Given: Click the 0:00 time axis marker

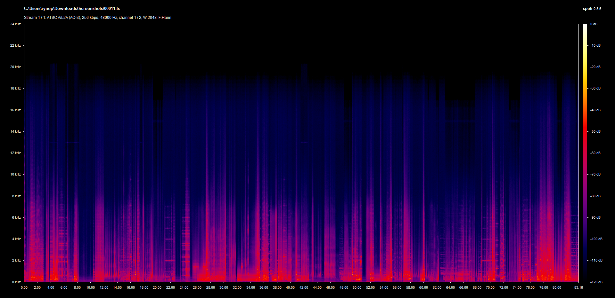Looking at the screenshot, I should (24, 287).
